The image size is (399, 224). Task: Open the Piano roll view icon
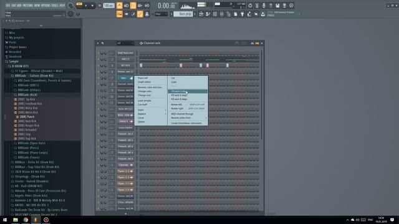[208, 14]
